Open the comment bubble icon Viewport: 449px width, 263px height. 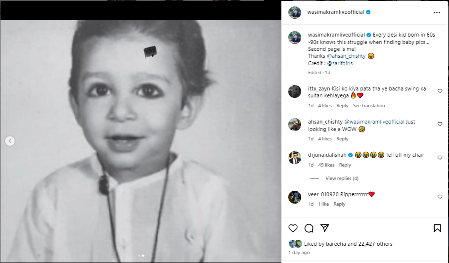coord(309,228)
